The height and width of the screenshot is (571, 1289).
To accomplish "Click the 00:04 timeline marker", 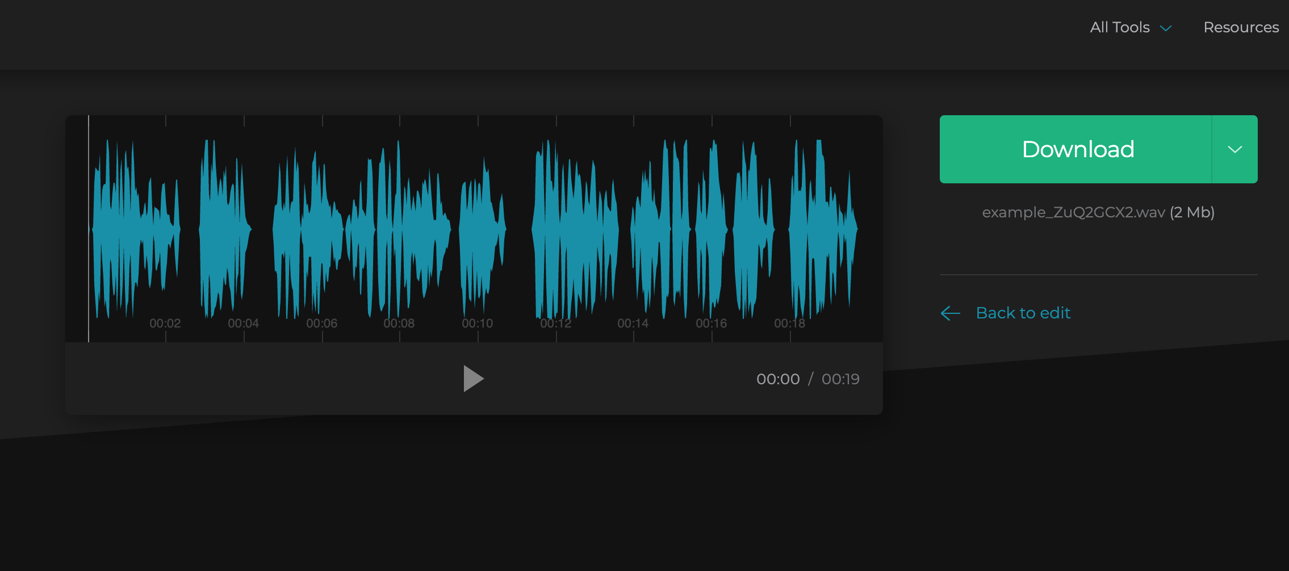I will [x=244, y=323].
